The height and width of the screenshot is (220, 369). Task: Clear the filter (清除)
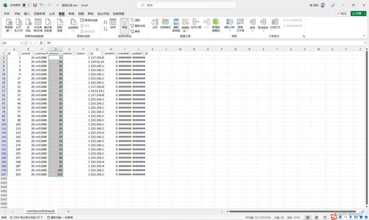(x=135, y=20)
